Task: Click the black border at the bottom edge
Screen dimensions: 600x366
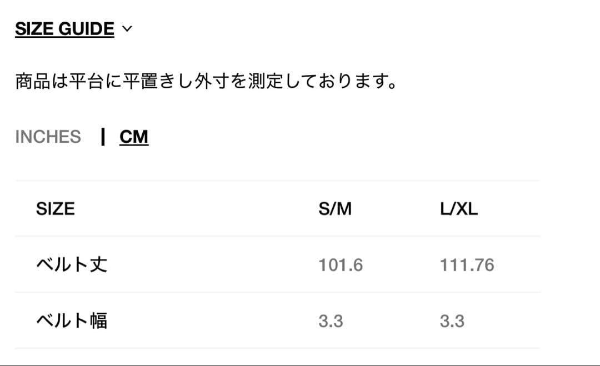Action: tap(300, 365)
